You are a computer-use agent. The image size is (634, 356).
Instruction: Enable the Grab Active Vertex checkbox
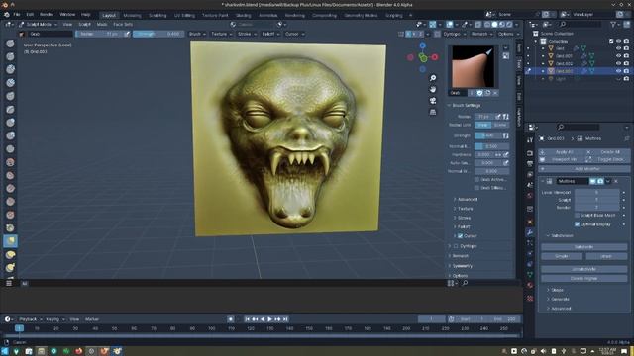[477, 180]
